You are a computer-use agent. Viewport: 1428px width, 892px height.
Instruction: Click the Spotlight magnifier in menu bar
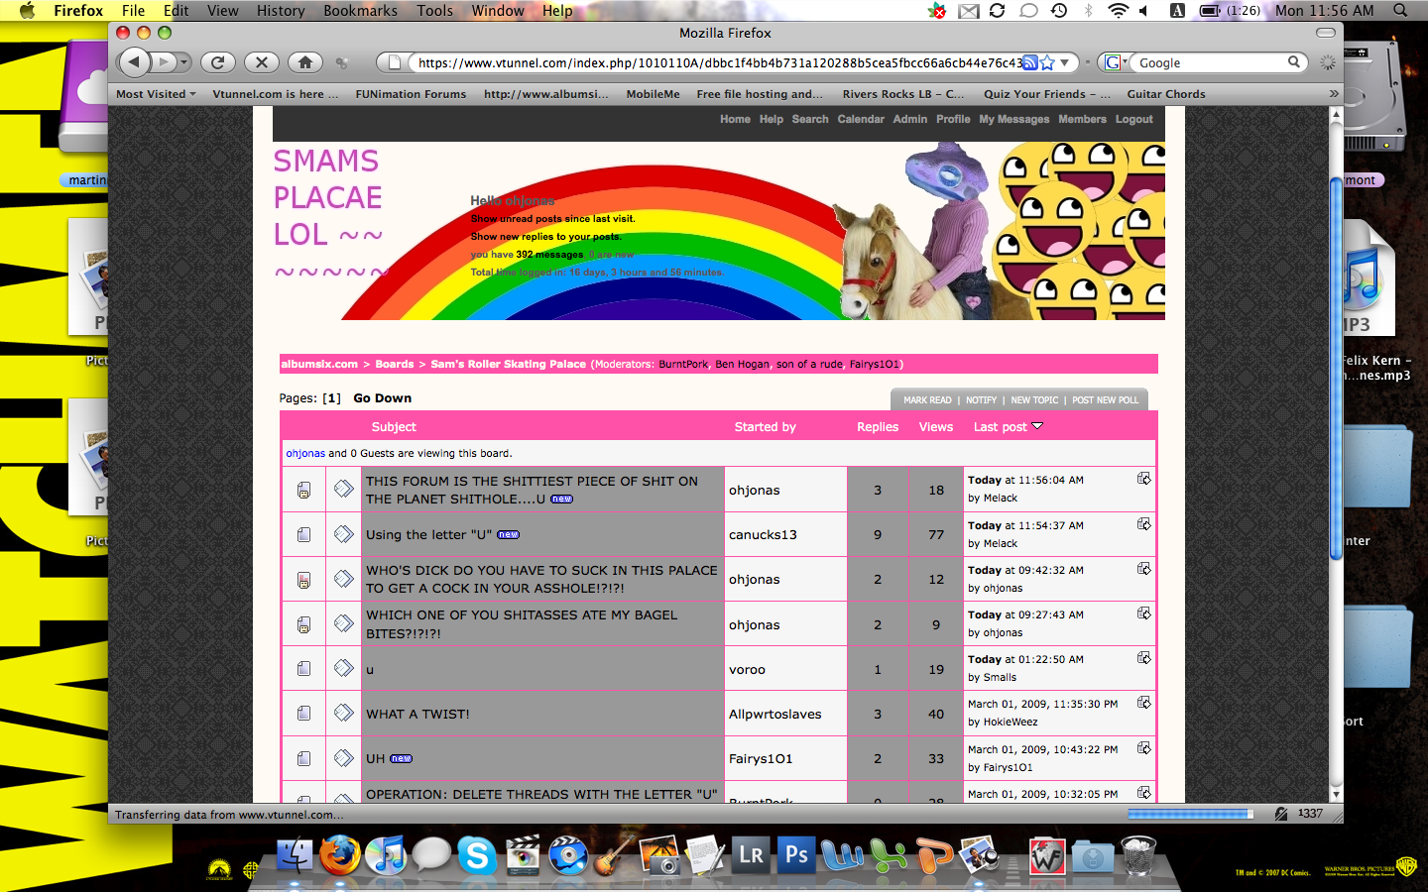(x=1400, y=10)
